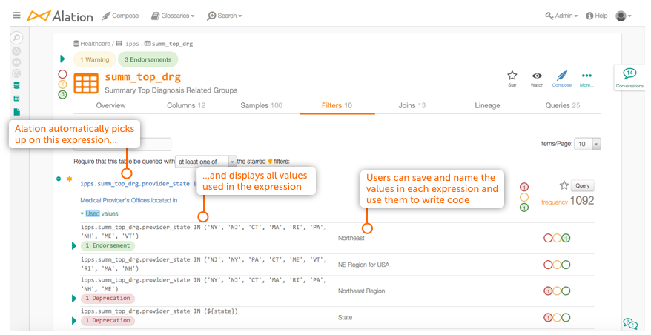
Task: Toggle the orange star on provider_state filter
Action: (70, 179)
